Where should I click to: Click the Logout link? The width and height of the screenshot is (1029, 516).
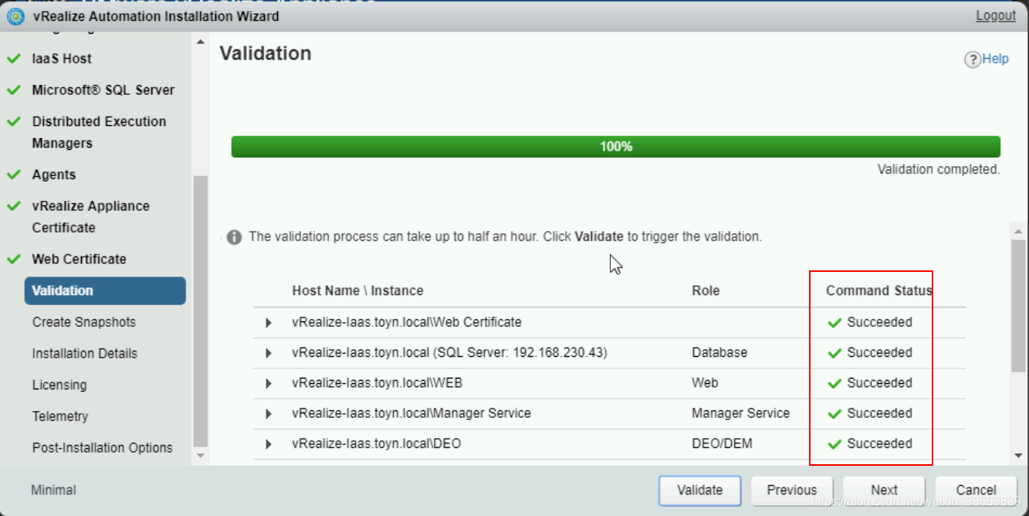pos(996,15)
